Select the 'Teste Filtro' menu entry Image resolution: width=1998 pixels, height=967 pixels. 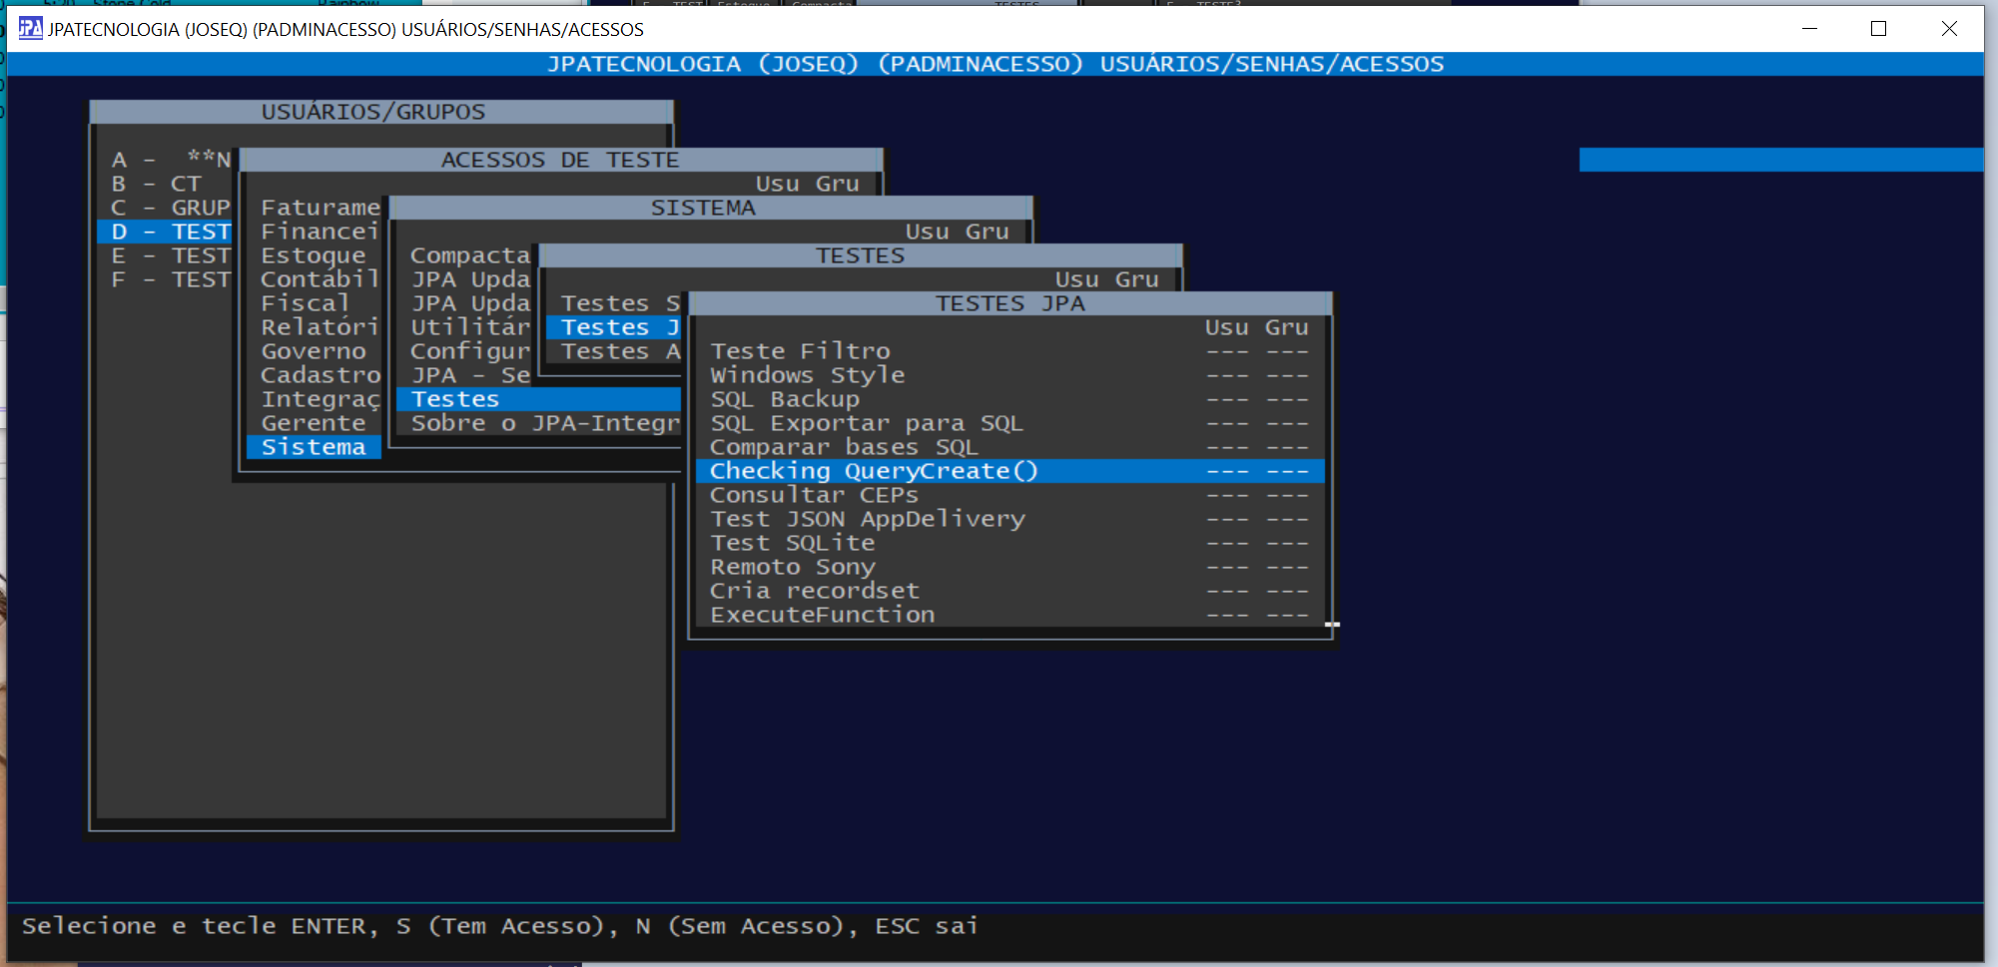[x=1009, y=351]
